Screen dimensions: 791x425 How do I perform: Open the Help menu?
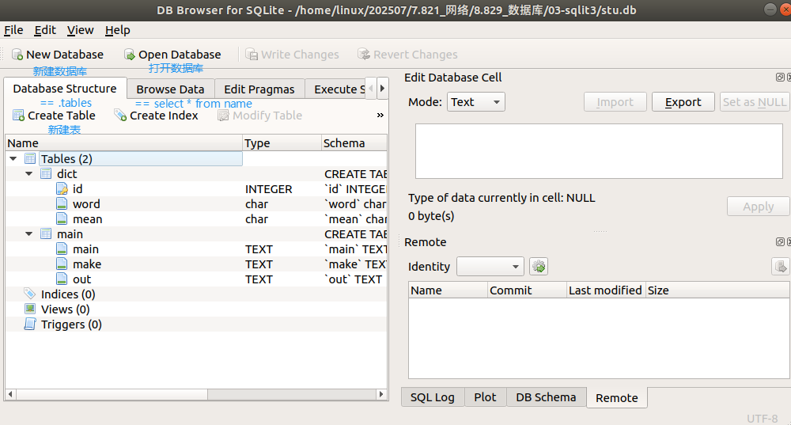click(x=118, y=30)
